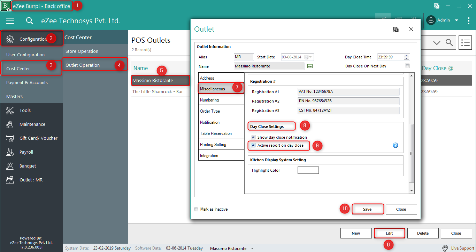
Task: Select the Numbering tab
Action: [x=221, y=100]
